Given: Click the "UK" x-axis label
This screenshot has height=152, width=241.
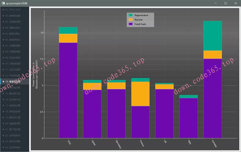Looking at the screenshot, I should coord(165,142).
